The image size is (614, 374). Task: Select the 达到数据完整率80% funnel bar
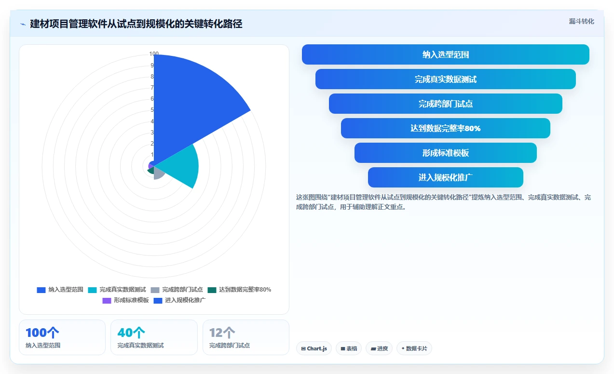point(446,128)
